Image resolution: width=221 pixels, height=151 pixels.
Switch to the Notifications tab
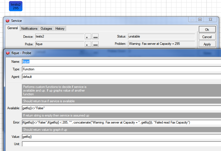(x=29, y=29)
